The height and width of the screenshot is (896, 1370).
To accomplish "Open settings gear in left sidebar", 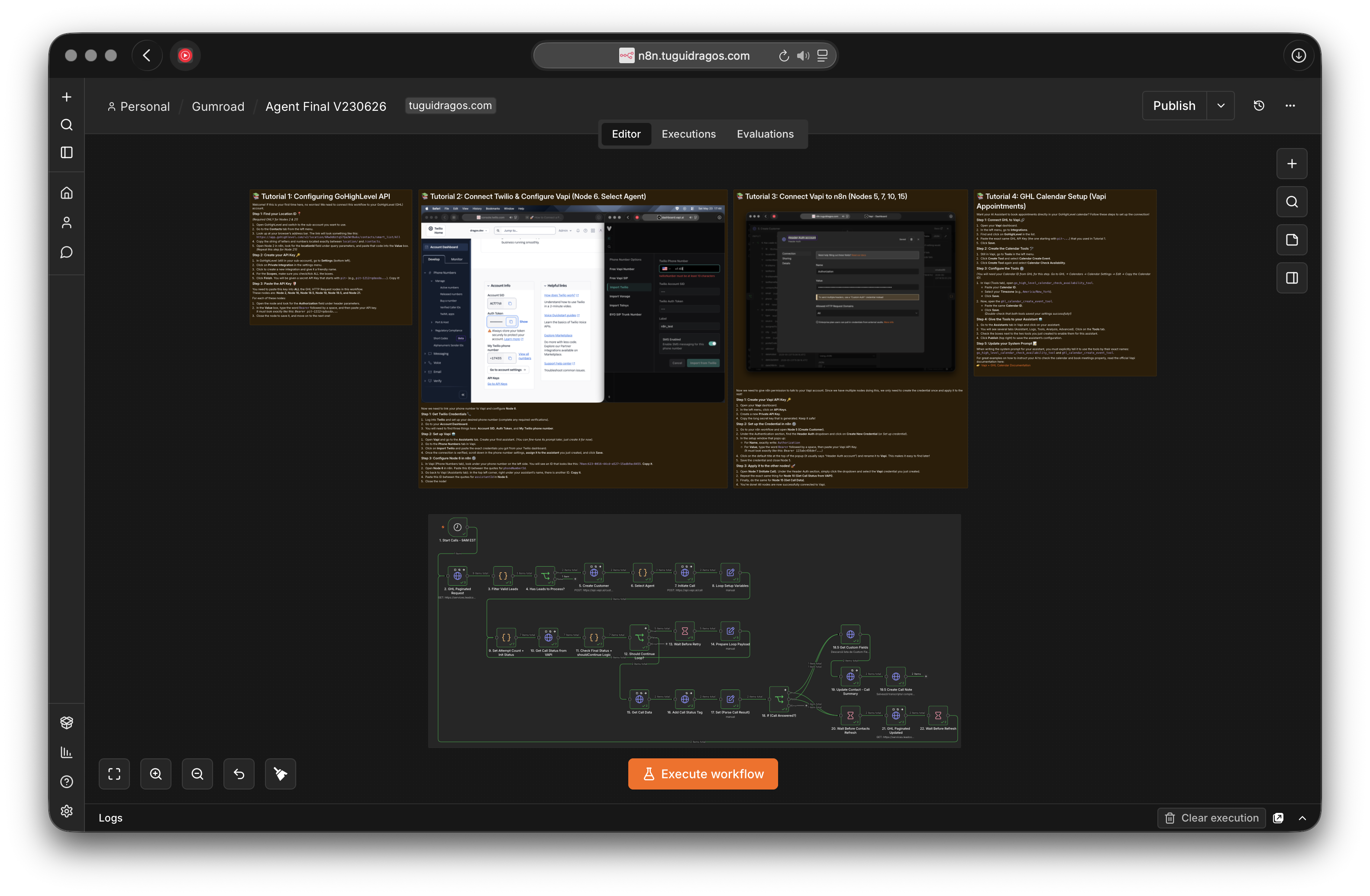I will [x=67, y=811].
